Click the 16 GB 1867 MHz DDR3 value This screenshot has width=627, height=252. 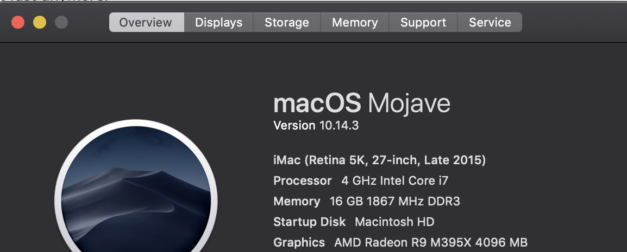(x=394, y=202)
